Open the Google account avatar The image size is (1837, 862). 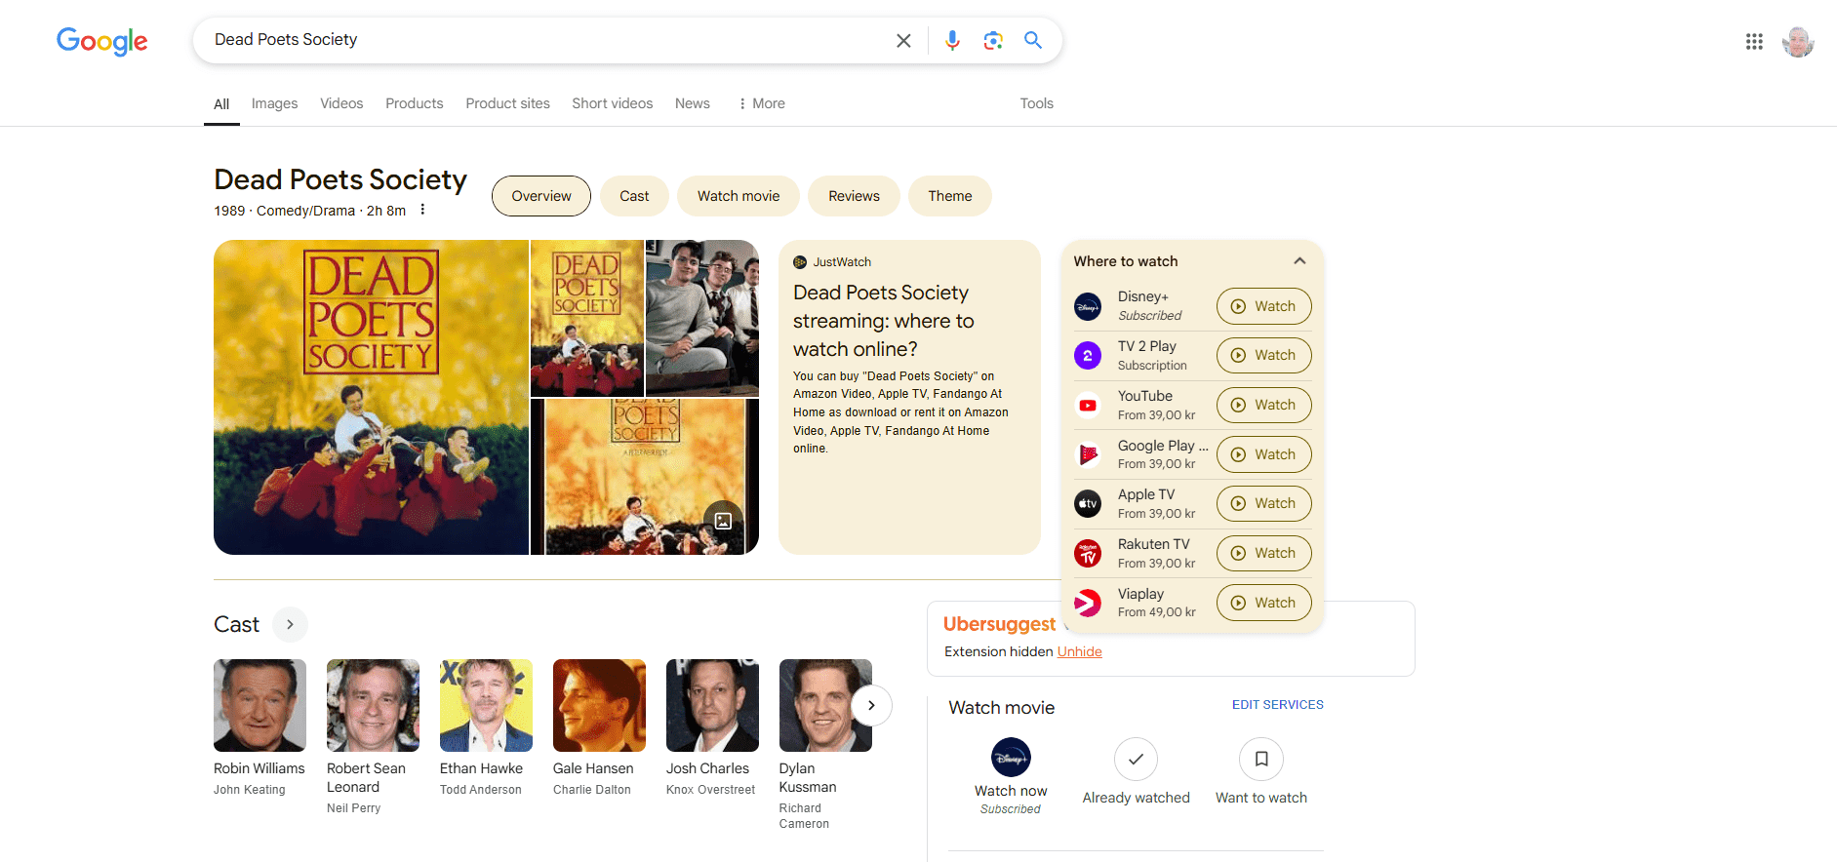[x=1797, y=41]
